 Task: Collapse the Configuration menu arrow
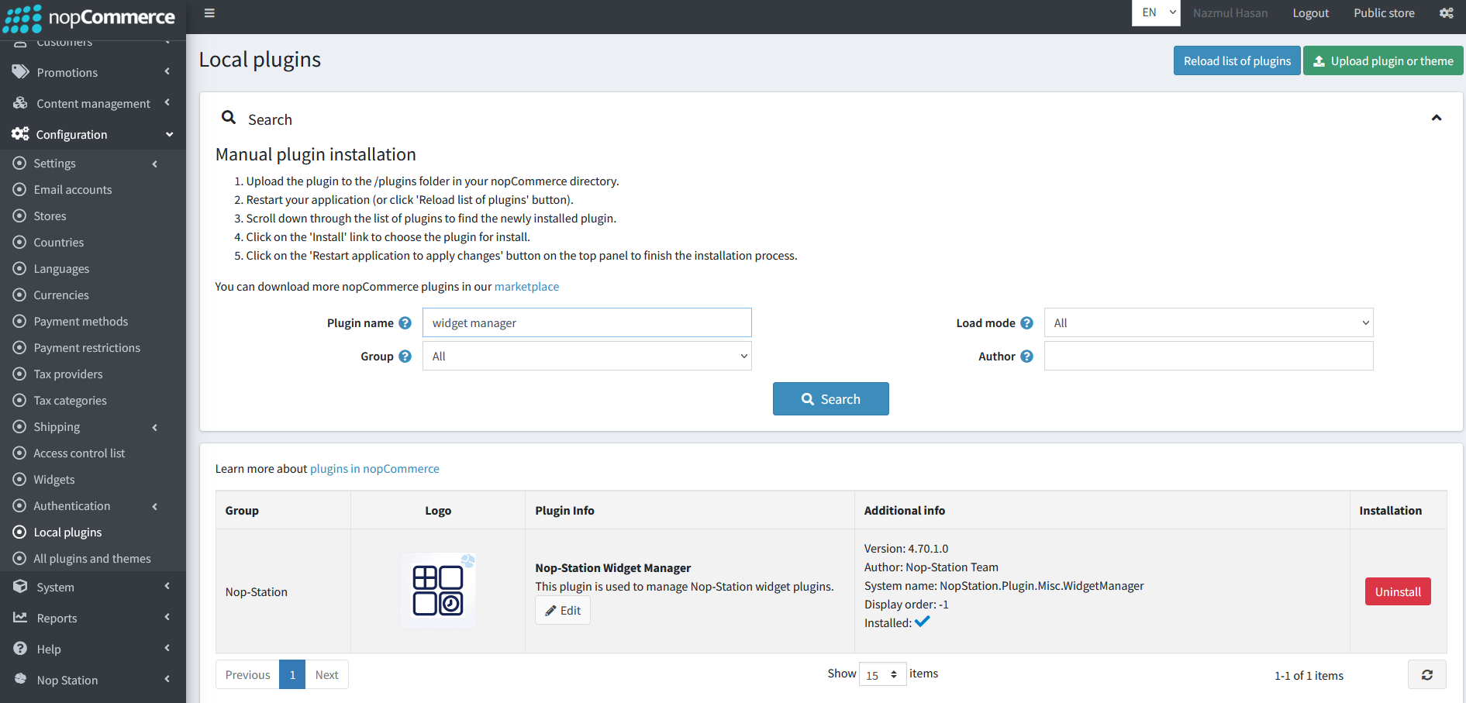pos(169,134)
